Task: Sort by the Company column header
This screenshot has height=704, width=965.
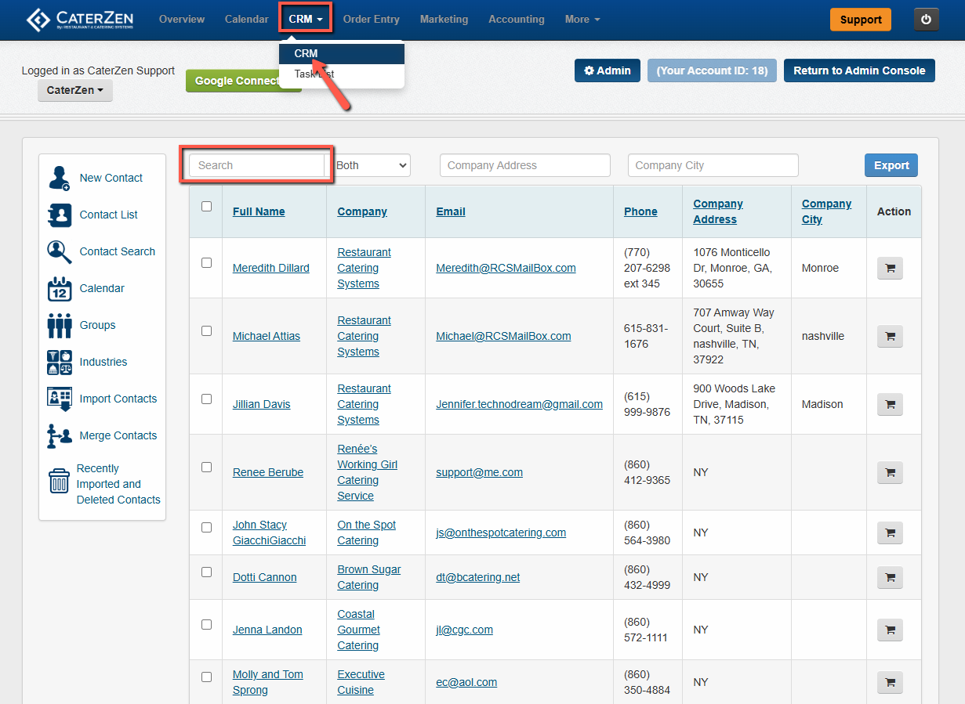Action: (362, 211)
